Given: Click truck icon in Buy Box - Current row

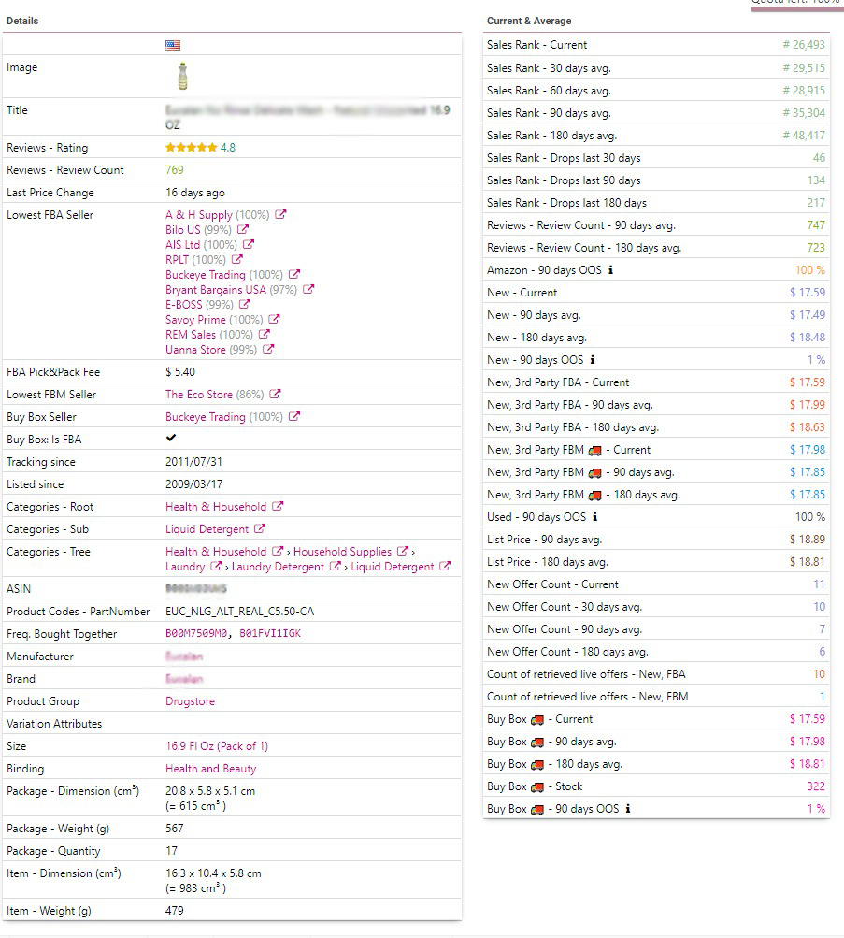Looking at the screenshot, I should (x=537, y=720).
